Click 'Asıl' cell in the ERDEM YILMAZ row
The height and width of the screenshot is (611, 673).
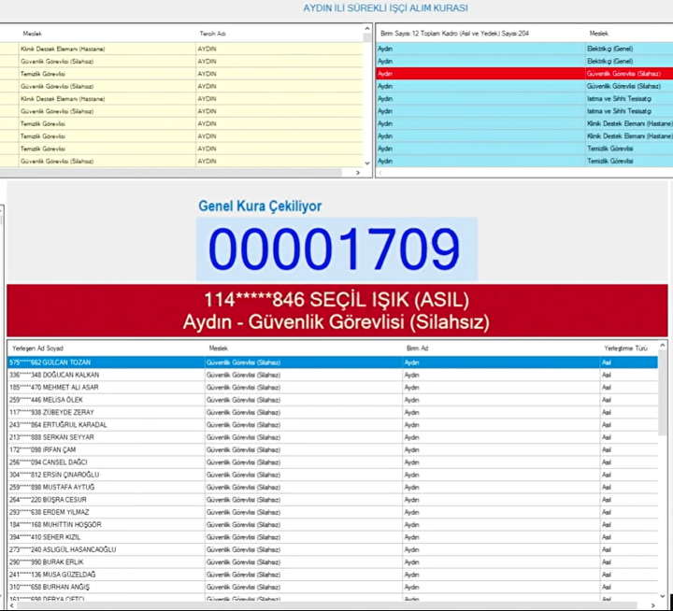tap(629, 512)
